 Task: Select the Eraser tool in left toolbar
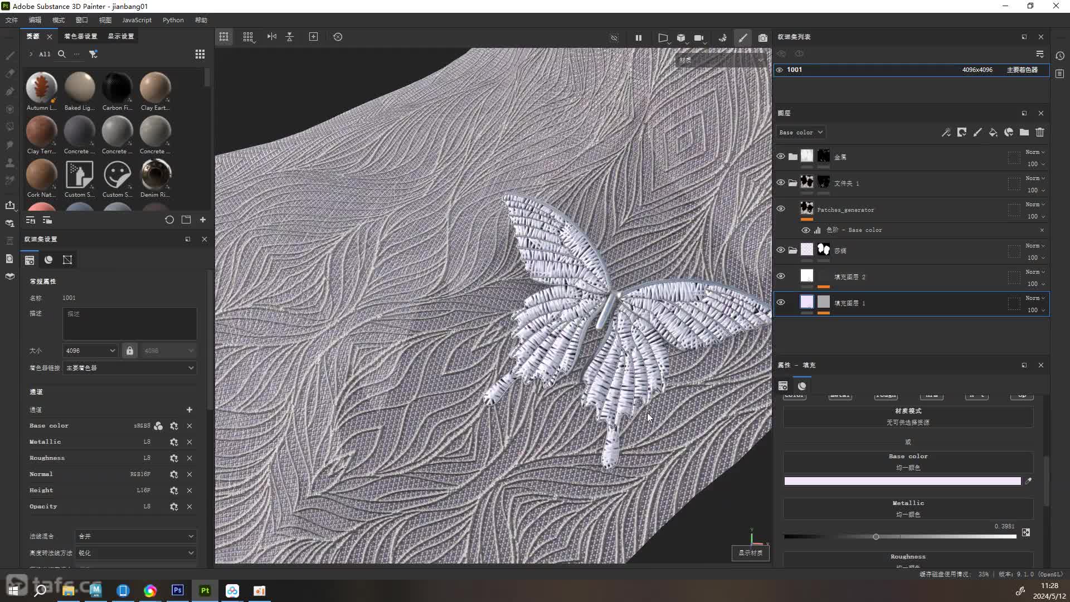pyautogui.click(x=10, y=73)
